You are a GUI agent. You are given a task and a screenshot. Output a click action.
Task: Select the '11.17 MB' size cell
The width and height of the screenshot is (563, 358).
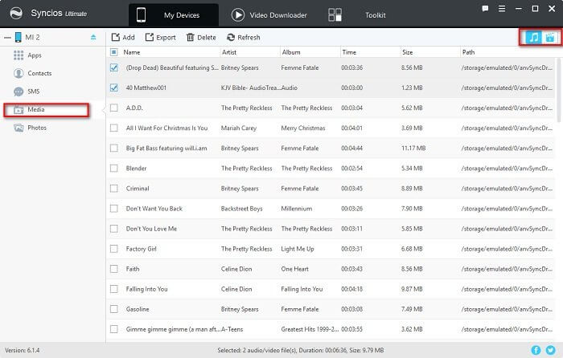413,148
